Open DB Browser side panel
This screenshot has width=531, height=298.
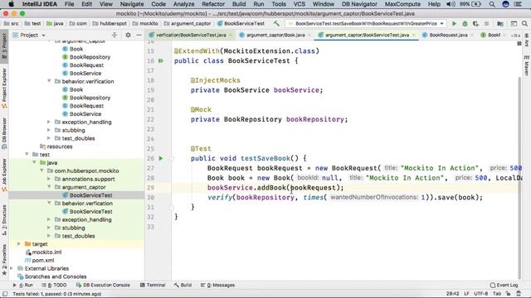(4, 132)
